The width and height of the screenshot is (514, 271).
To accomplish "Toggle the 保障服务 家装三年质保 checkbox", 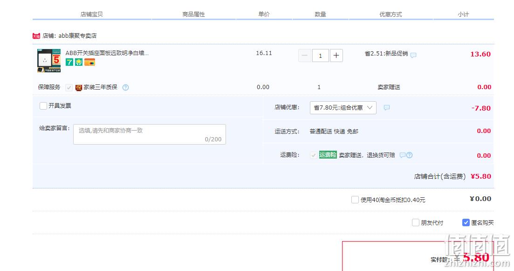I will click(x=69, y=88).
